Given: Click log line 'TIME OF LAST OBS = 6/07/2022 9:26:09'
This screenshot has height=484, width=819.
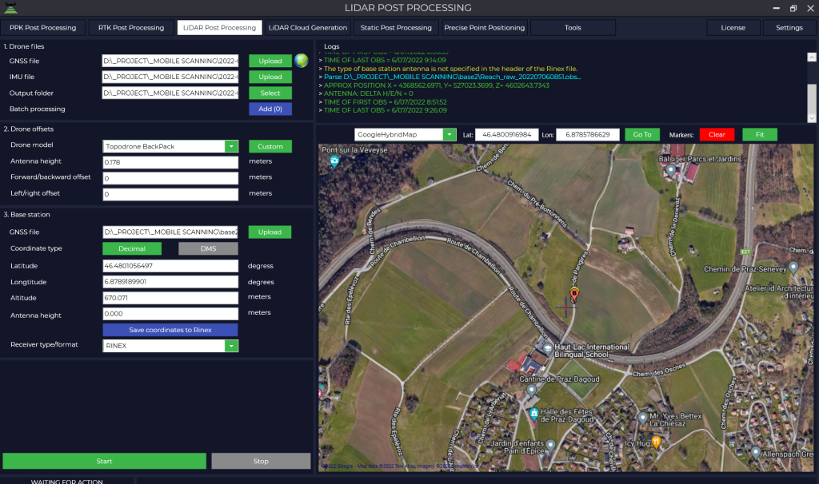Looking at the screenshot, I should (x=386, y=110).
